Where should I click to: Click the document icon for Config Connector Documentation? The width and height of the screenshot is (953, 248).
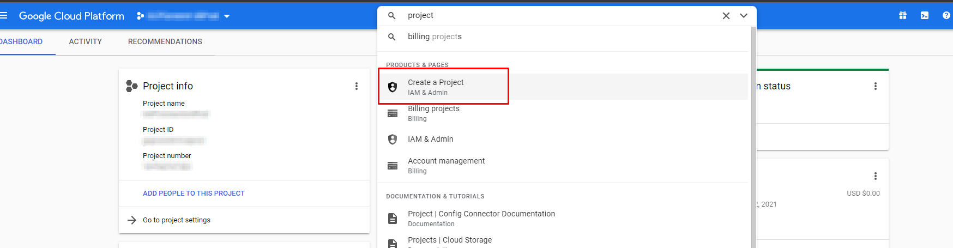point(393,219)
